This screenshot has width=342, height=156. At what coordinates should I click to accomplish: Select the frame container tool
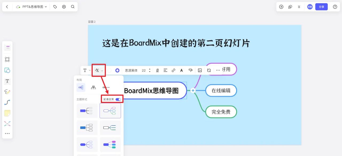point(7,59)
